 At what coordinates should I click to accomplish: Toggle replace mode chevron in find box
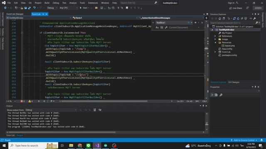[x=153, y=22]
